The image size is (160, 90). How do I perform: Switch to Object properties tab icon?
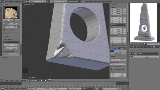143,46
